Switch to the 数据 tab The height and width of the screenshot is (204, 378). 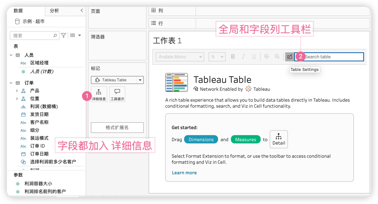click(18, 10)
